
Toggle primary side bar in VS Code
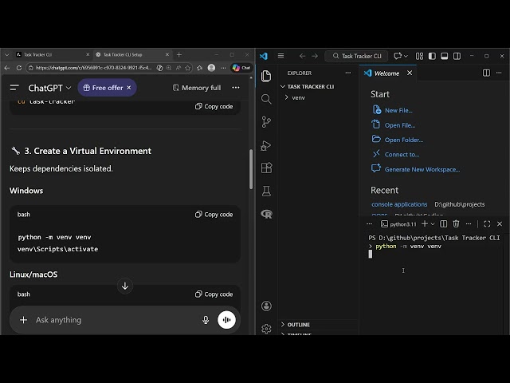pos(432,56)
